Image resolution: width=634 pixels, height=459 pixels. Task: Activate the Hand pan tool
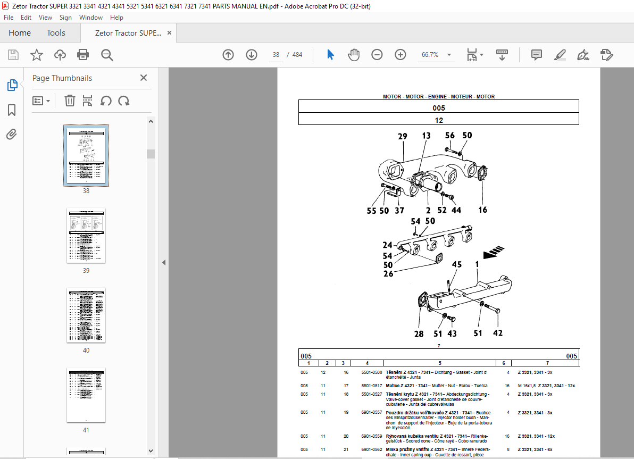tap(353, 55)
